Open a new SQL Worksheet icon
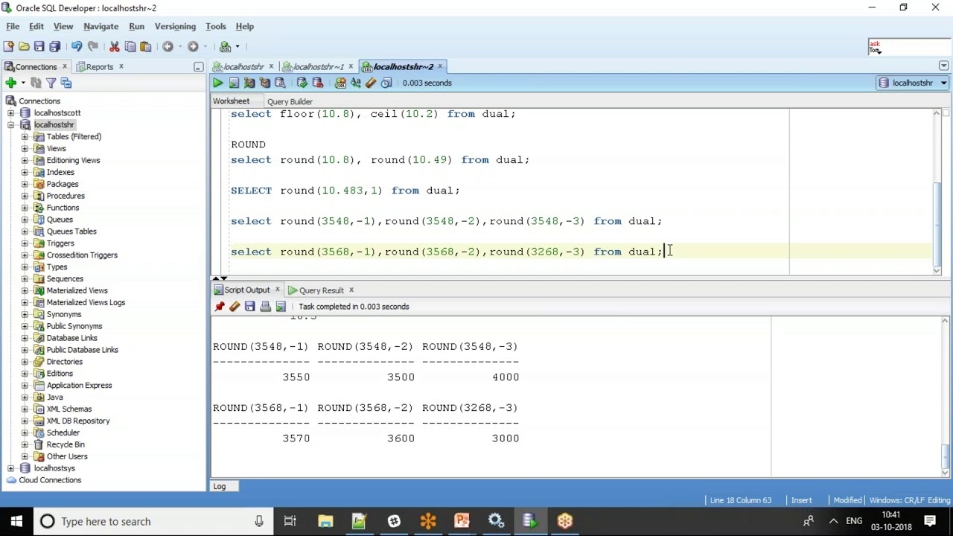Viewport: 953px width, 536px height. [225, 46]
